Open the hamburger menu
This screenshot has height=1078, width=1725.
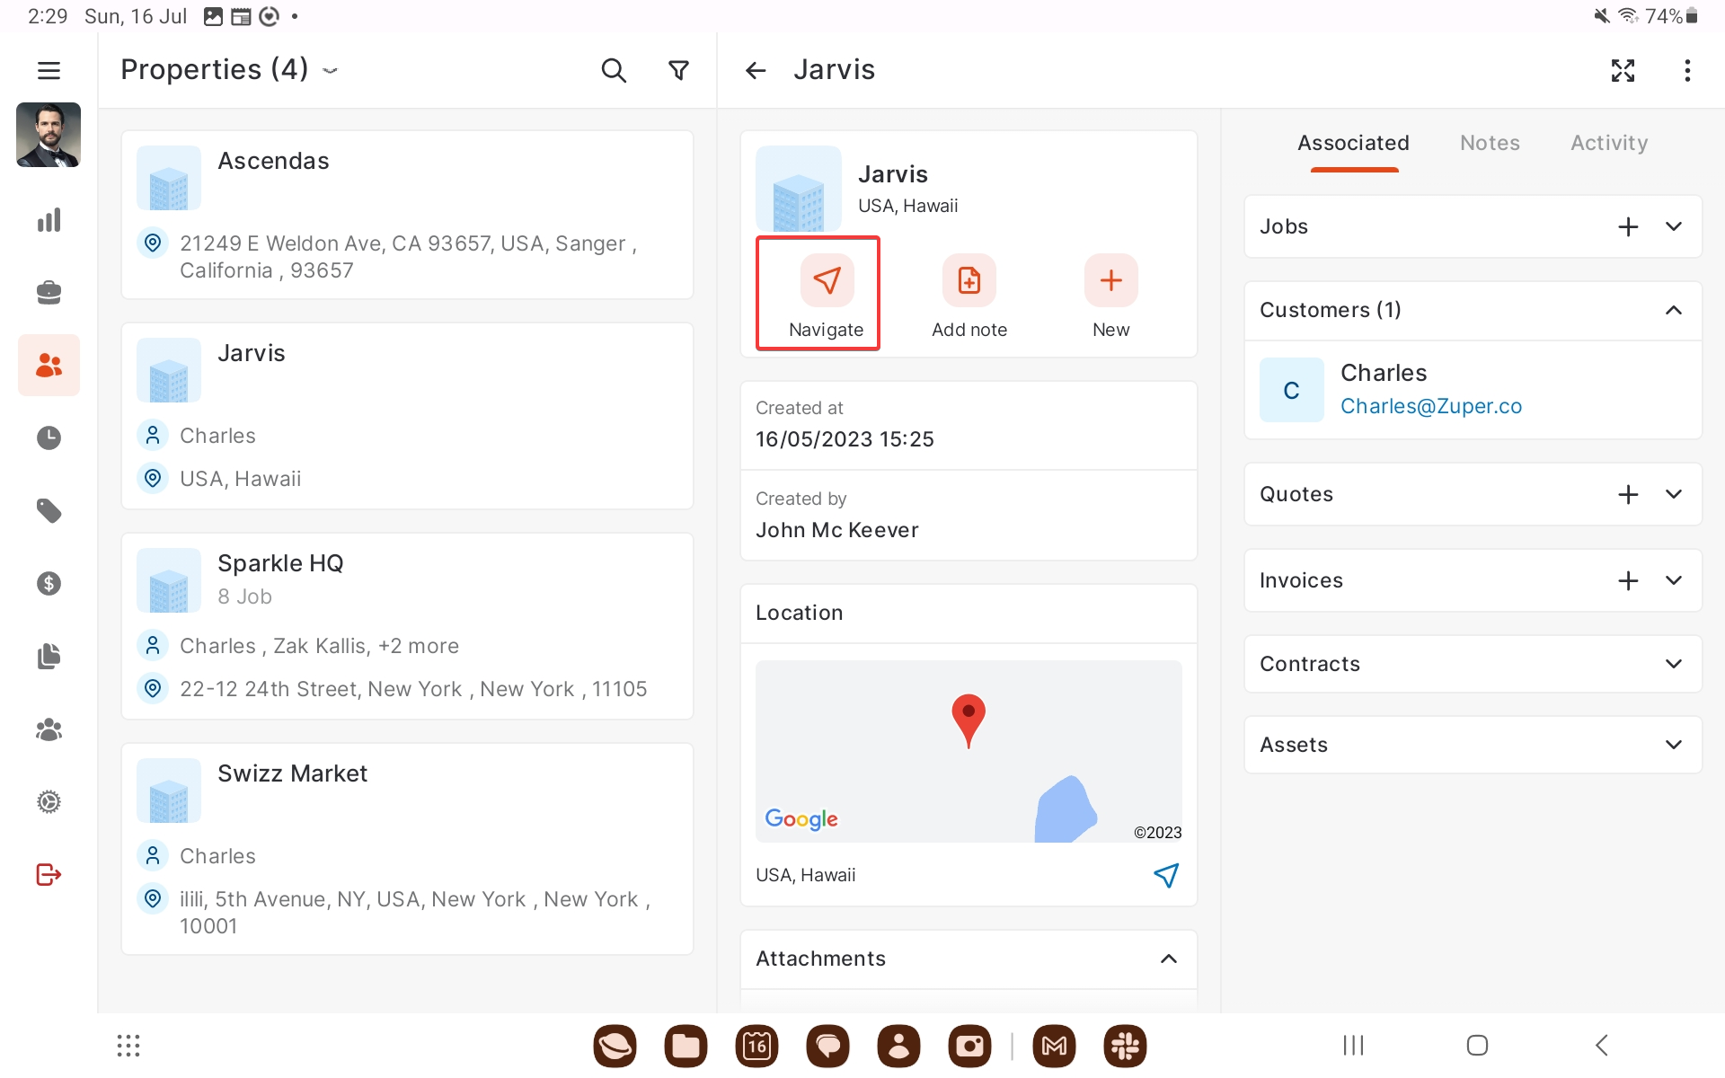tap(49, 70)
